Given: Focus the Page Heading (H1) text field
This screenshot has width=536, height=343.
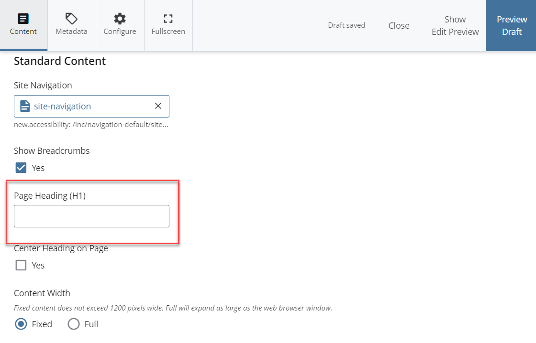Looking at the screenshot, I should [x=91, y=216].
